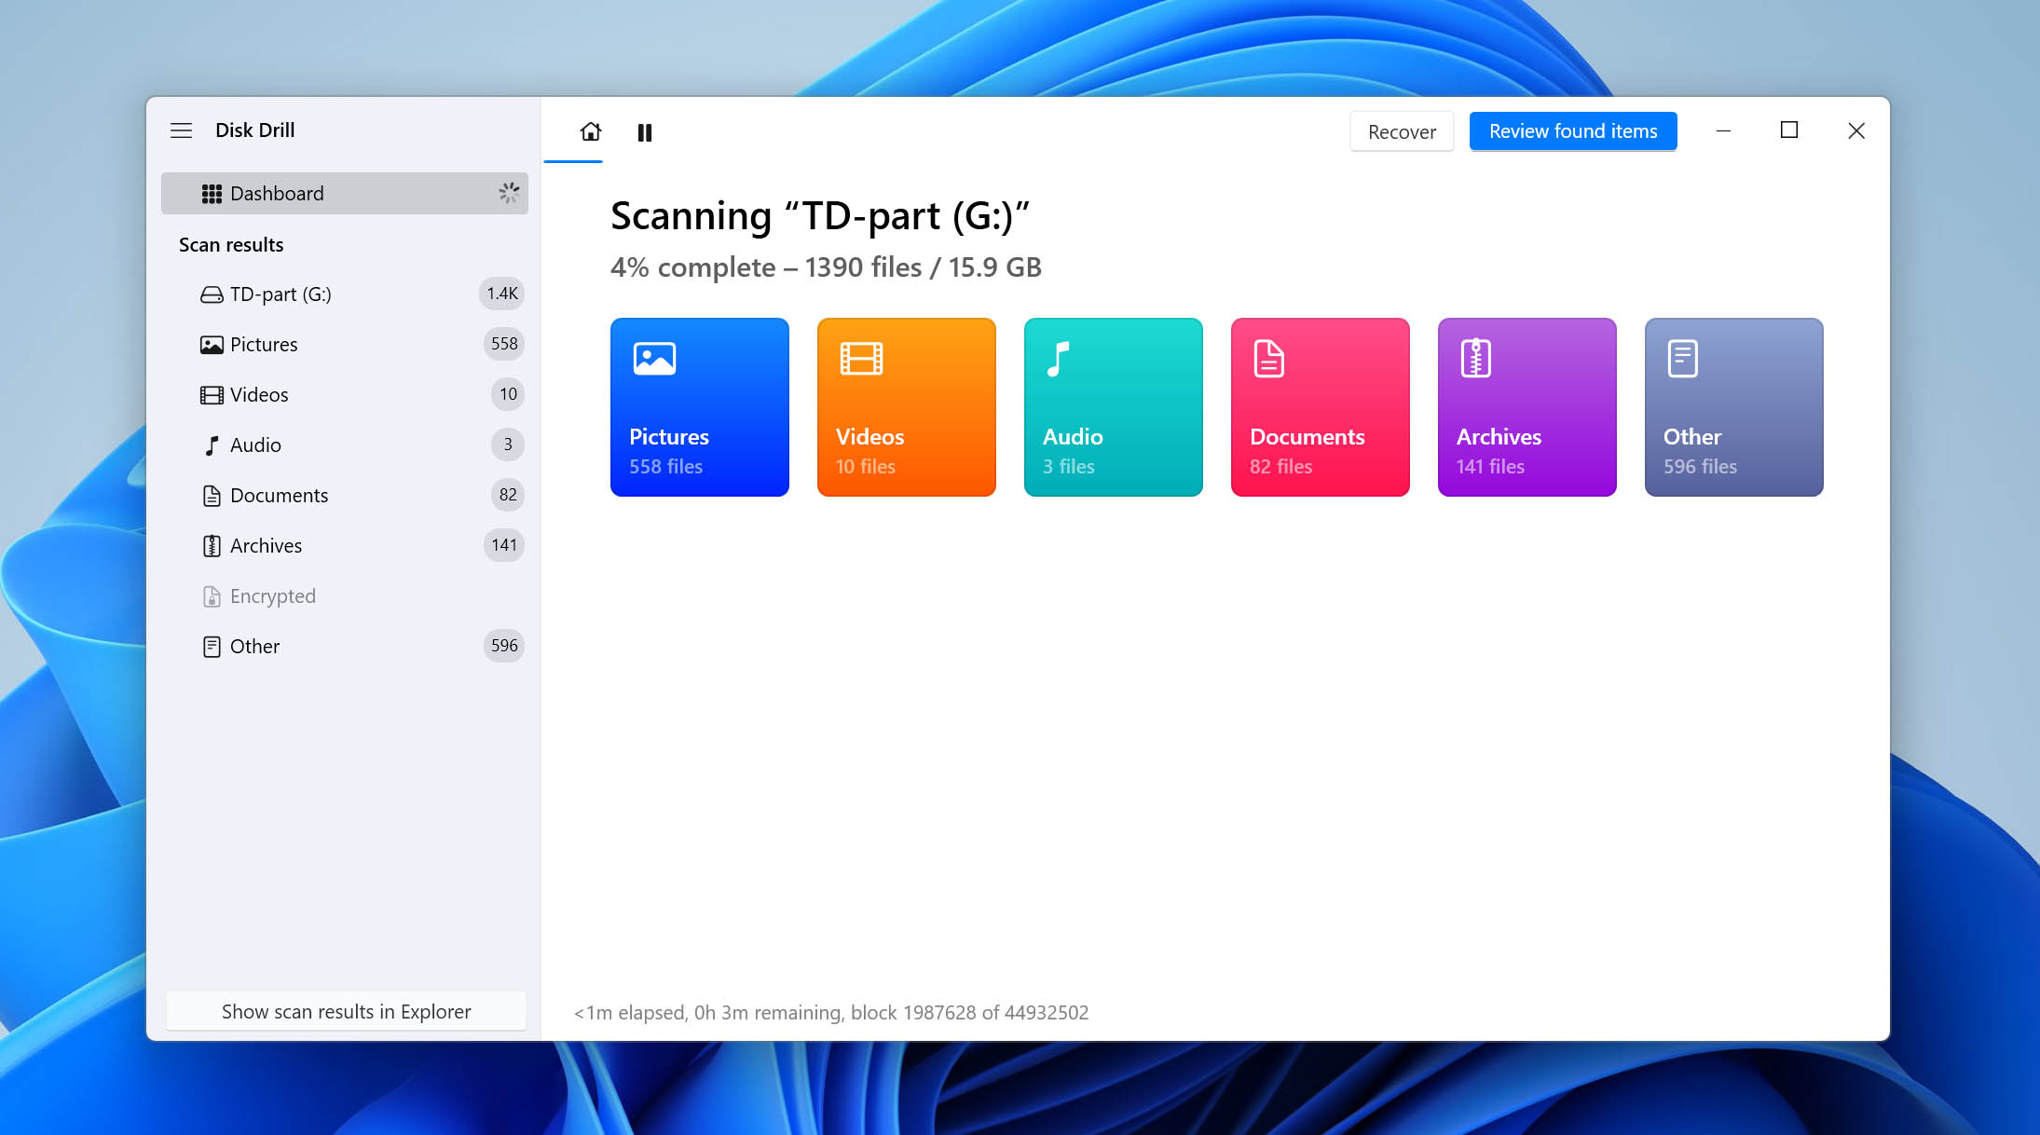
Task: Close the Disk Drill window
Action: click(x=1855, y=130)
